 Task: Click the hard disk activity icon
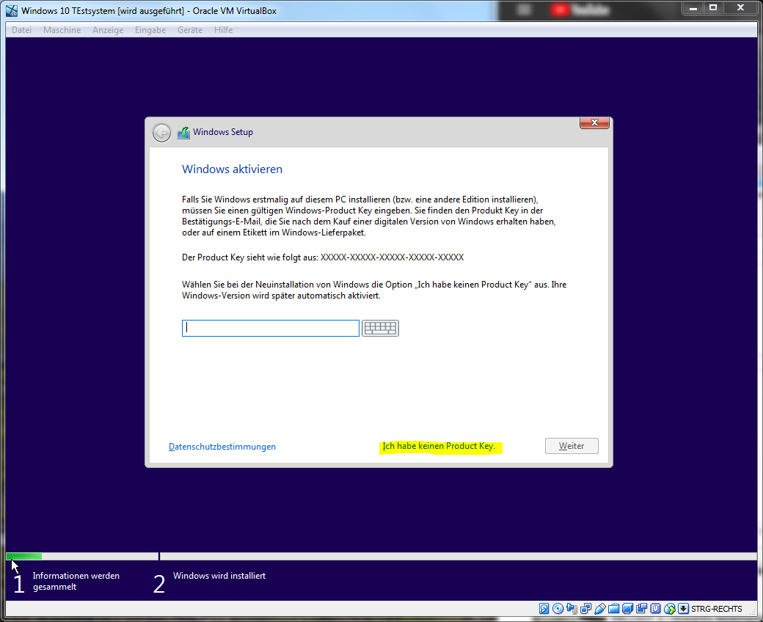(x=544, y=609)
